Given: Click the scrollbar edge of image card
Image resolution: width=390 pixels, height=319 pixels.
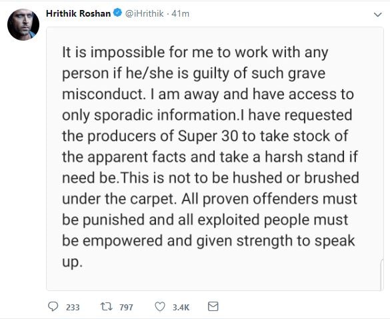Looking at the screenshot, I should coord(382,273).
